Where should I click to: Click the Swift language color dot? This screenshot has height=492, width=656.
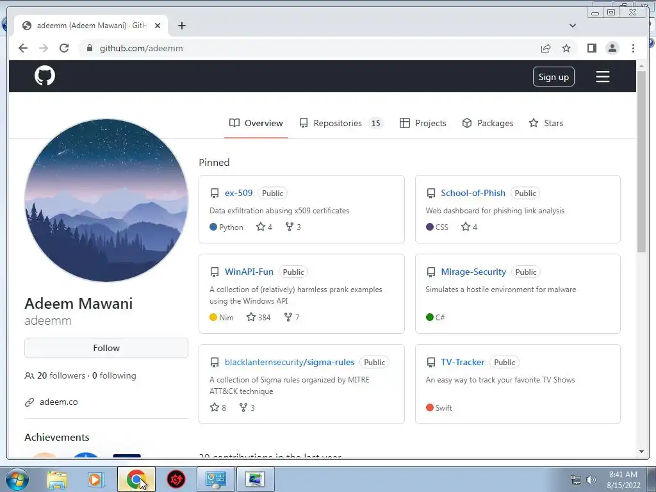(x=430, y=407)
